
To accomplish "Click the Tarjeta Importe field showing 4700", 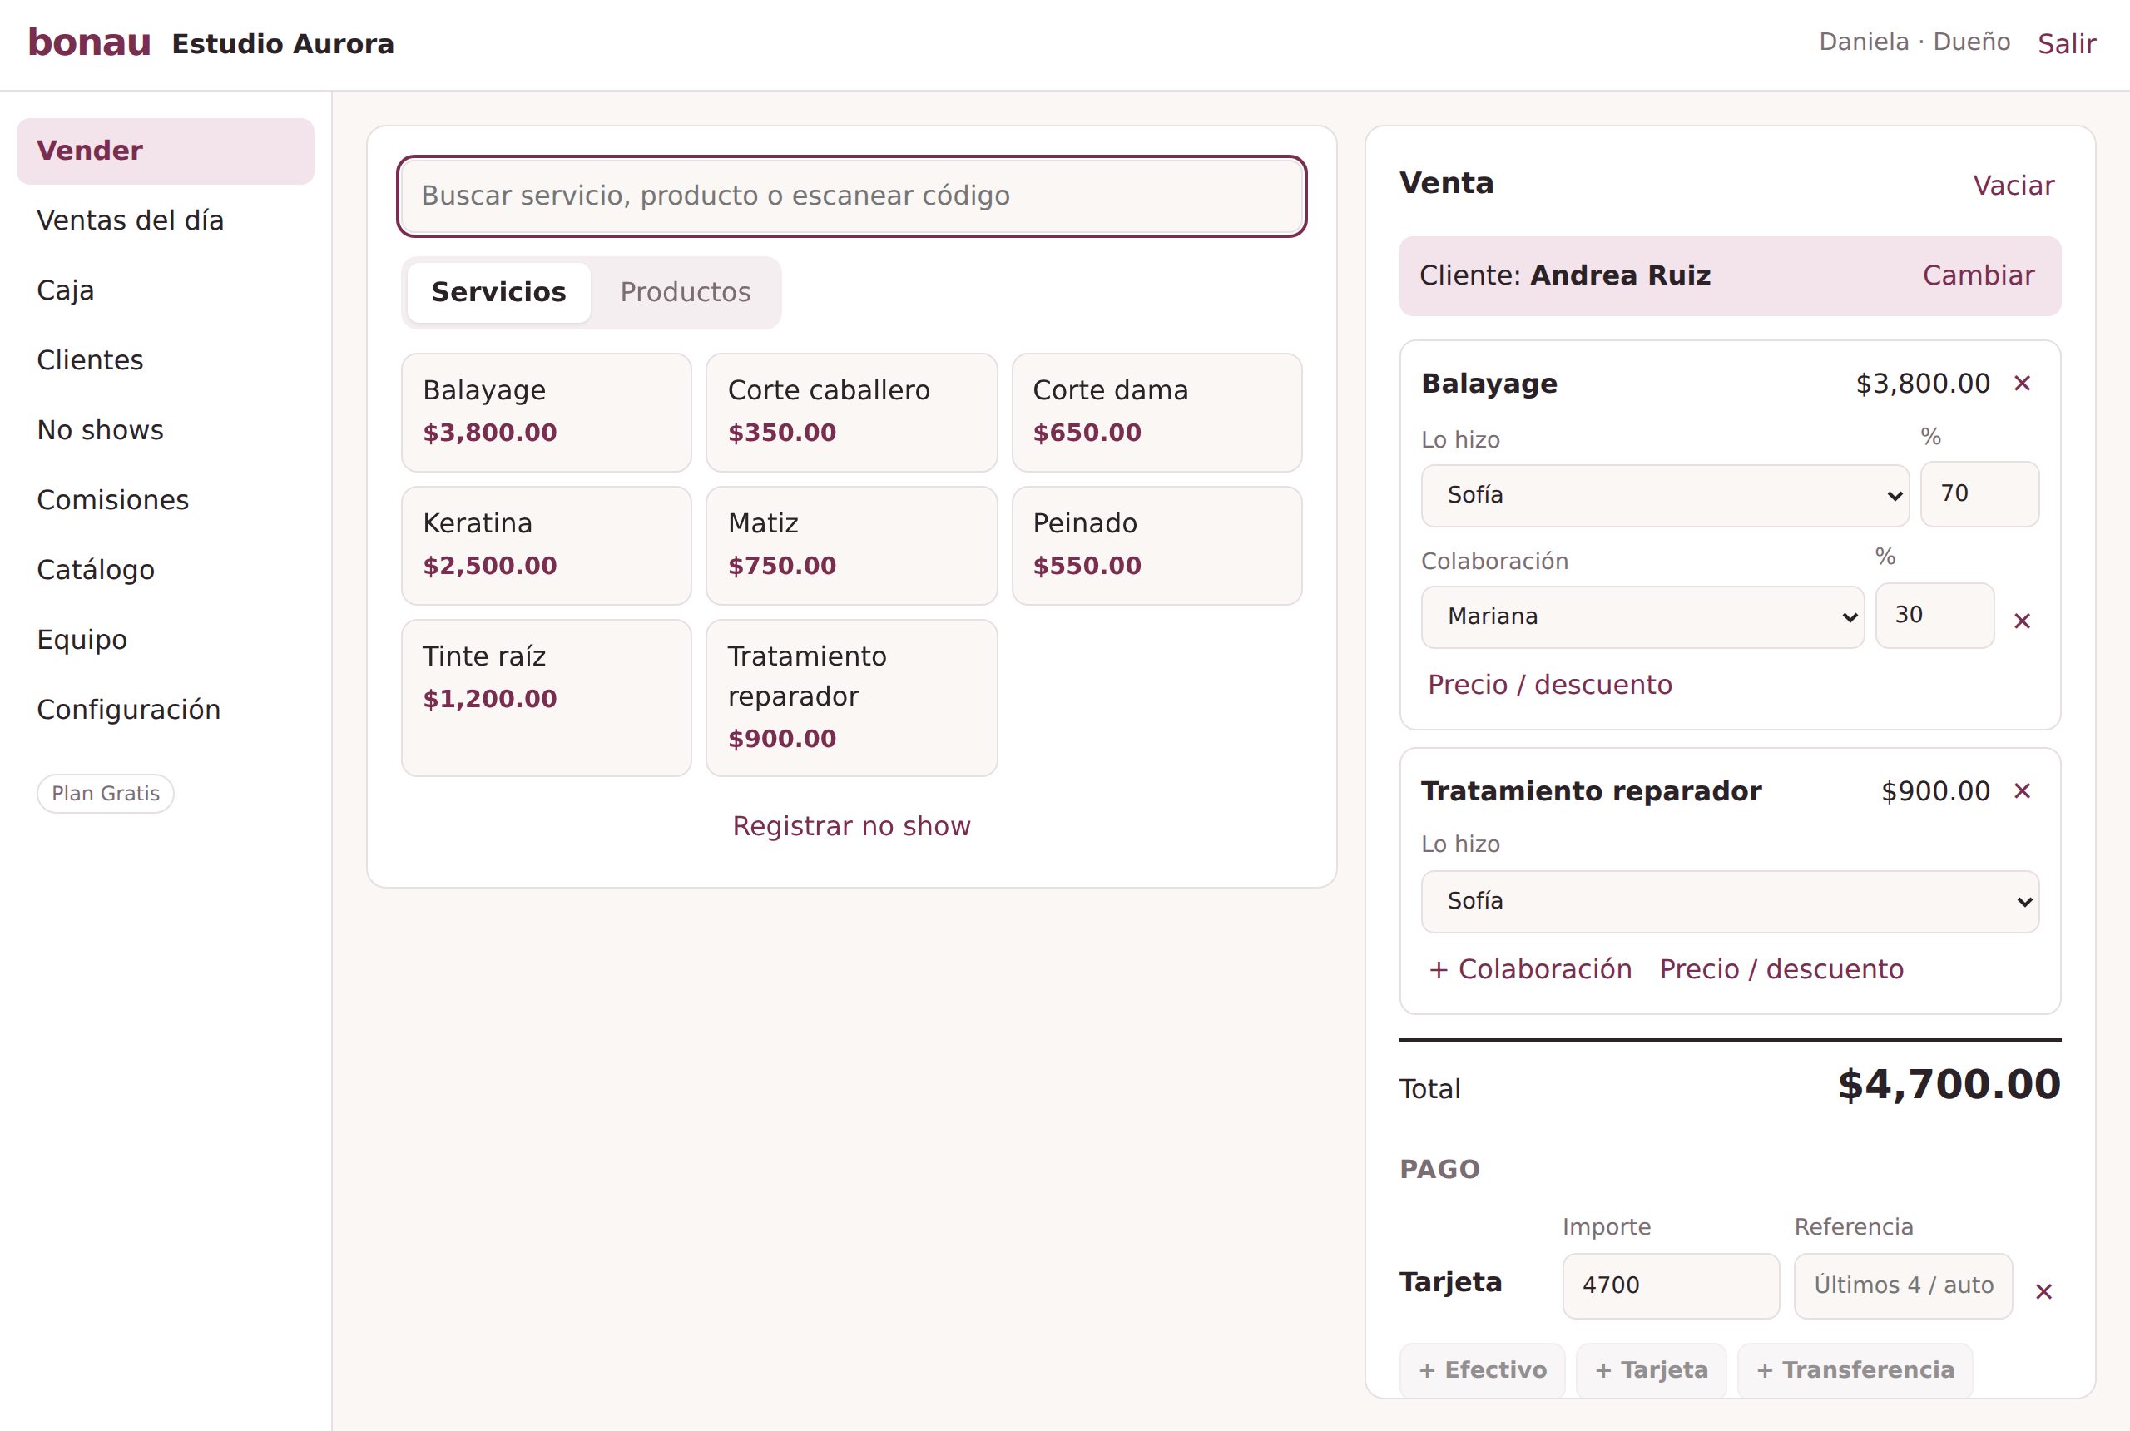I will pyautogui.click(x=1670, y=1285).
